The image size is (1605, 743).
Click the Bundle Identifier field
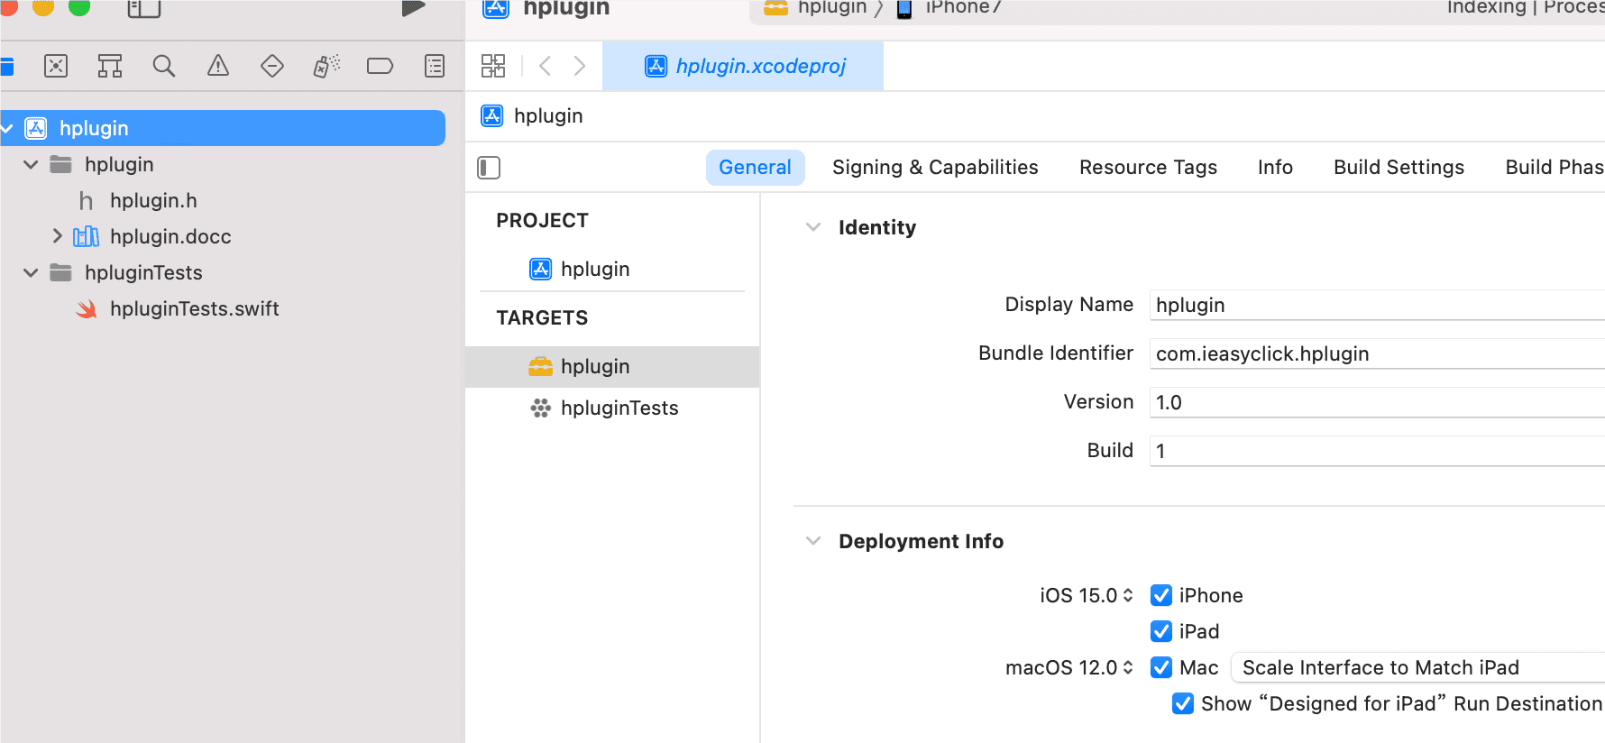click(x=1377, y=353)
